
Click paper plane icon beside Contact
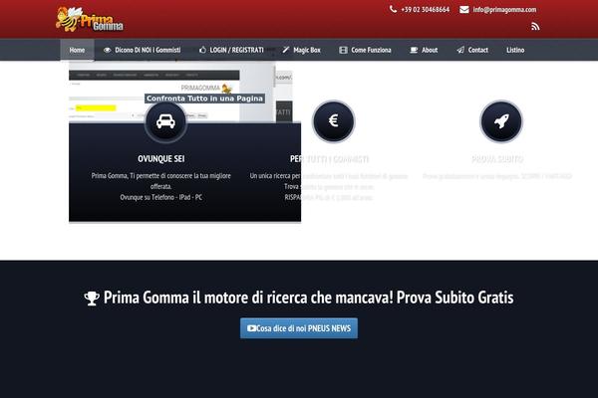click(x=460, y=50)
